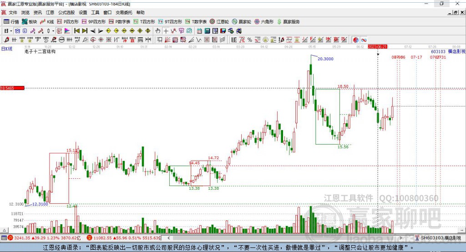
Task: Move chart right with black right arrow
Action: click(101, 31)
